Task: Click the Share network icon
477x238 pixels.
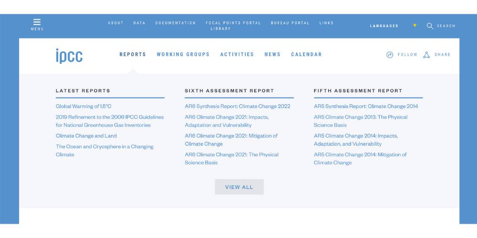Action: point(426,55)
